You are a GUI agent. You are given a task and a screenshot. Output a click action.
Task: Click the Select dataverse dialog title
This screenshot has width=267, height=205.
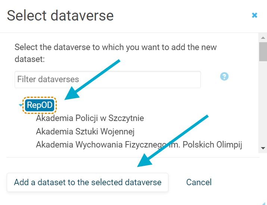click(60, 16)
